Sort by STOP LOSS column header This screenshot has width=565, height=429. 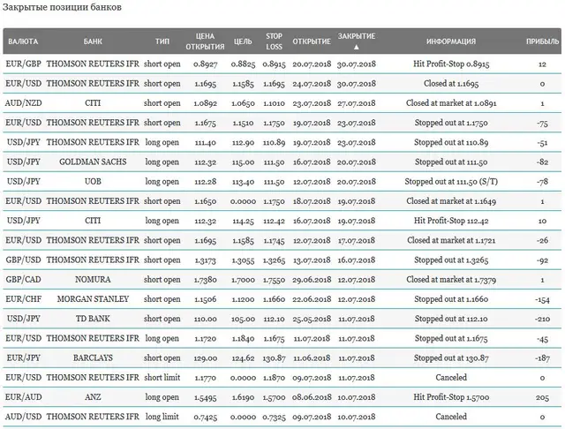coord(274,41)
